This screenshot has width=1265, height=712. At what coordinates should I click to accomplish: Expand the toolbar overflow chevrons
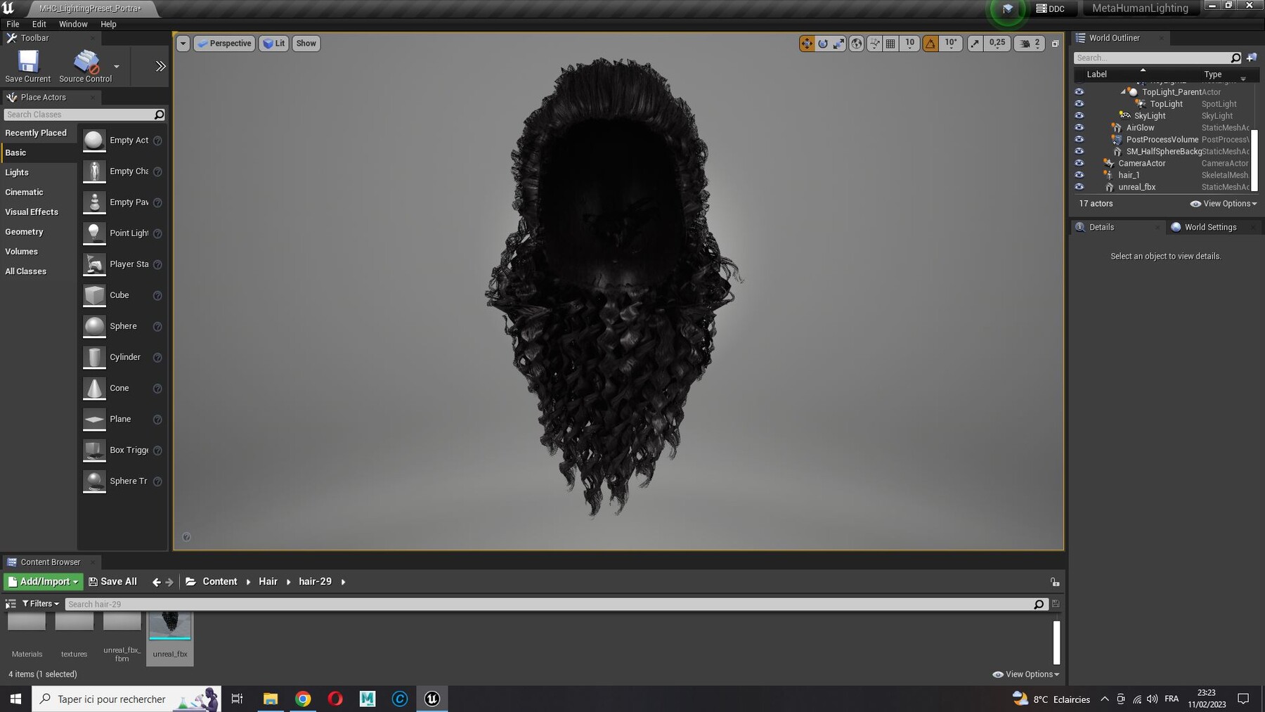tap(160, 66)
